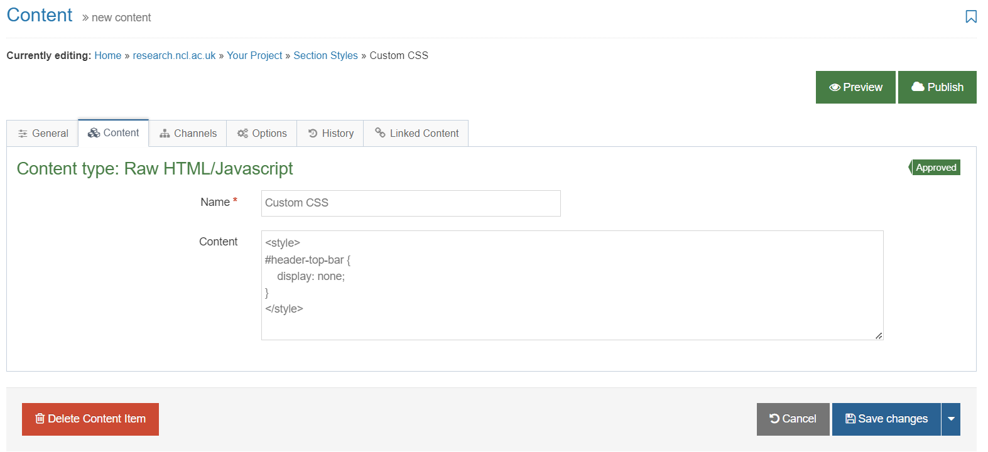Click the bookmark icon at top right
The height and width of the screenshot is (452, 988).
[970, 16]
